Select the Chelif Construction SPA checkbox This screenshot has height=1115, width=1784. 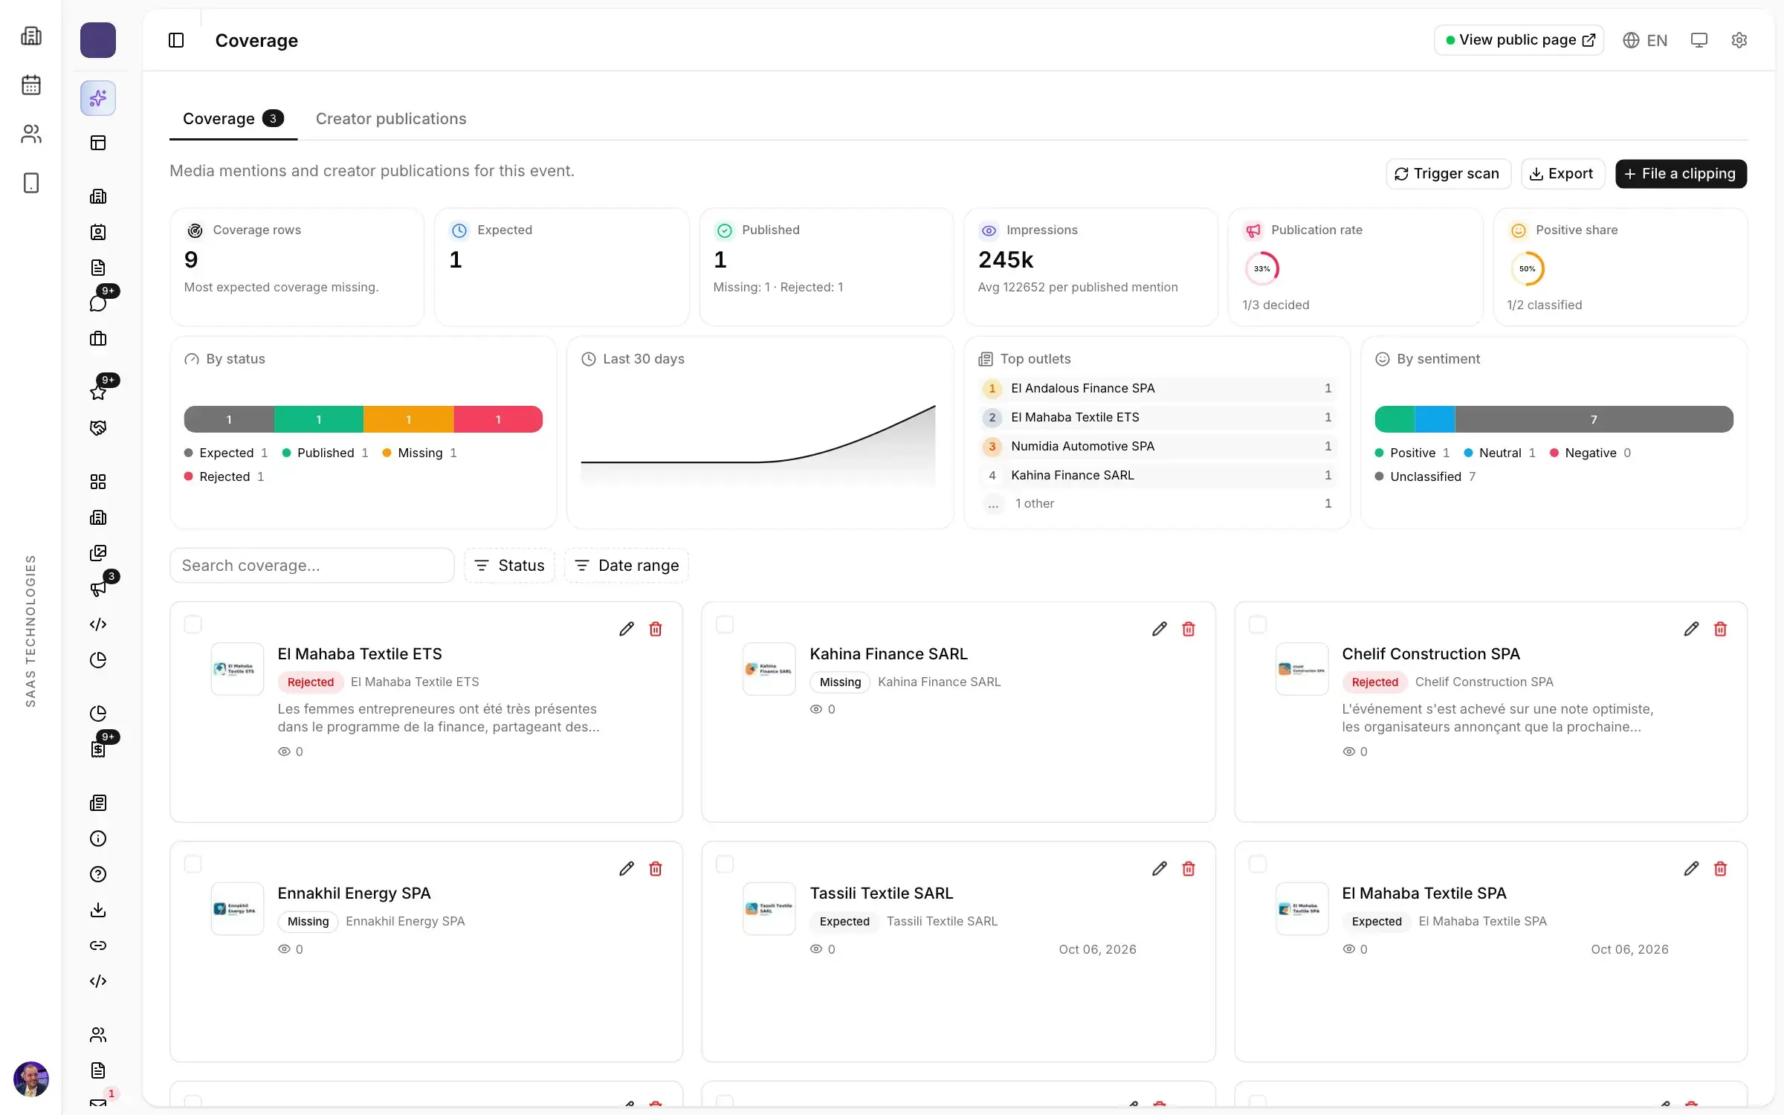1258,624
